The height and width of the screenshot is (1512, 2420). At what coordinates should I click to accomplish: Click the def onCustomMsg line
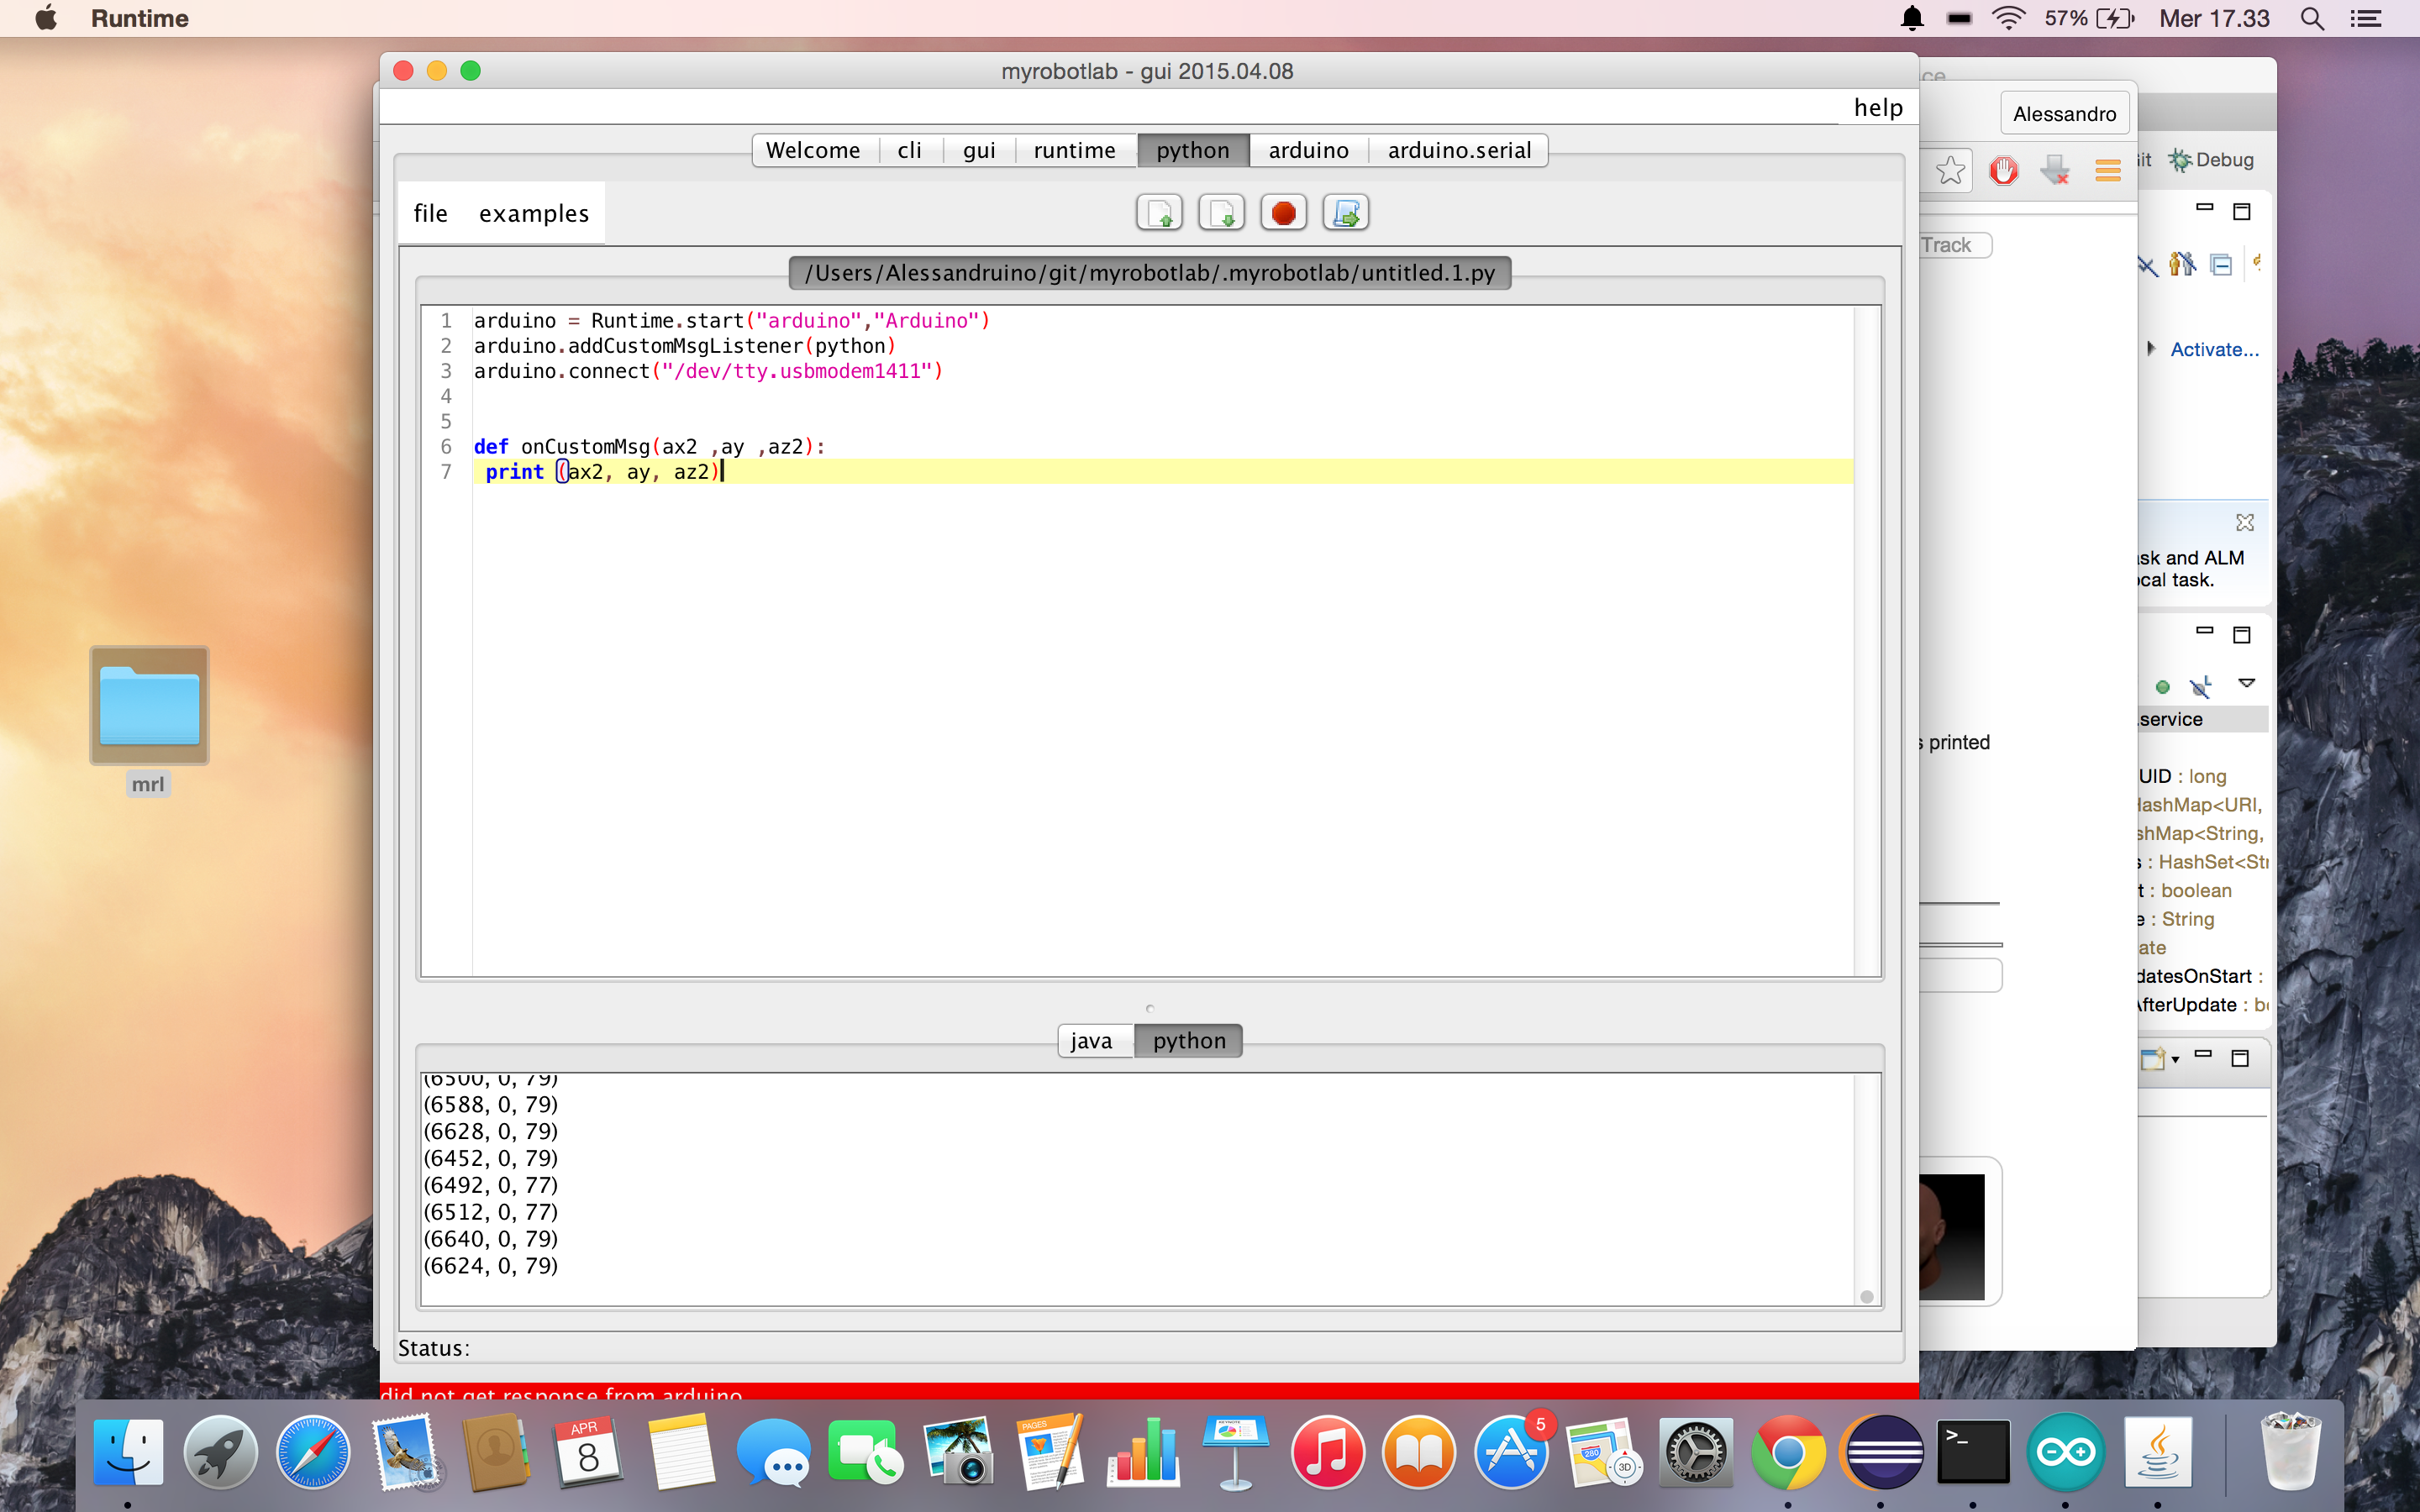click(x=650, y=447)
